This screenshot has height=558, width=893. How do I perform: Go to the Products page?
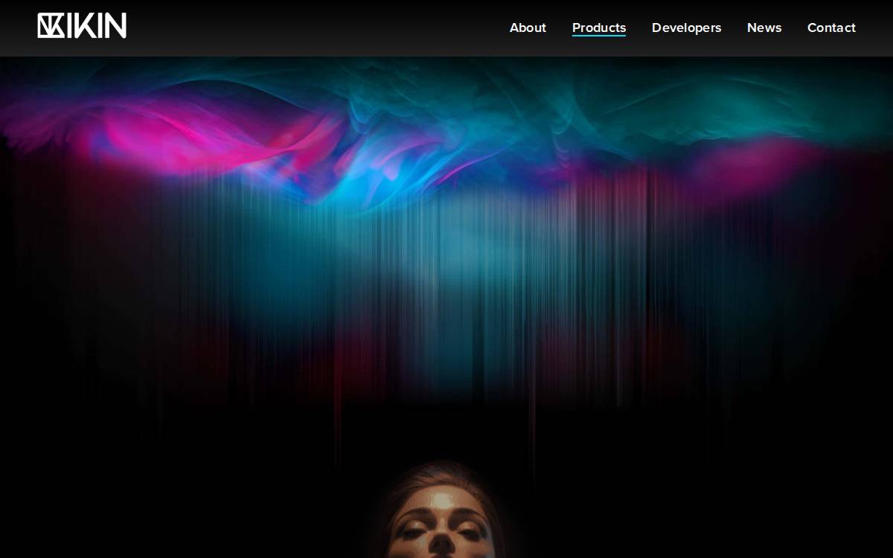[599, 28]
